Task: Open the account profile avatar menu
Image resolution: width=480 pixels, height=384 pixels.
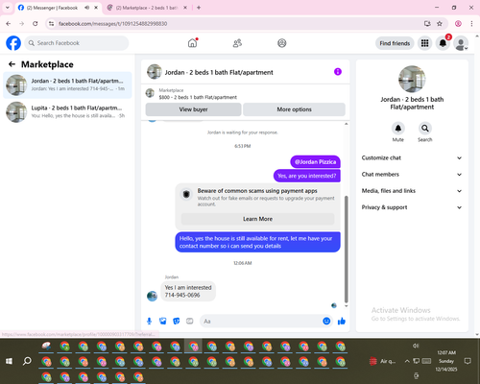Action: [461, 43]
